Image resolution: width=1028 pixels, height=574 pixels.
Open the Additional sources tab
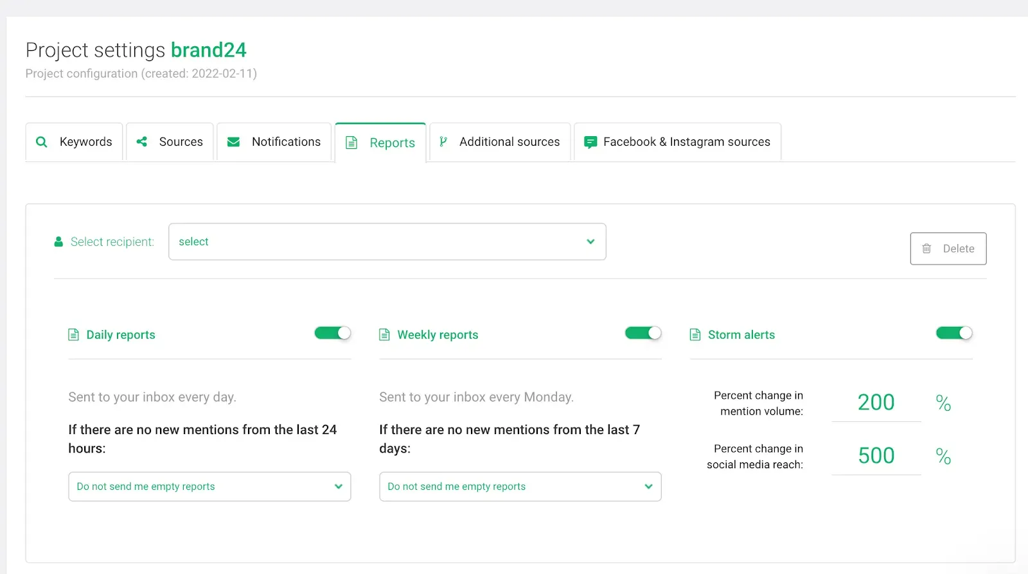coord(500,142)
